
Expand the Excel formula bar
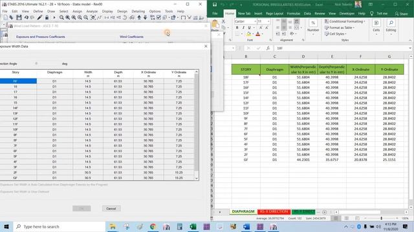410,48
